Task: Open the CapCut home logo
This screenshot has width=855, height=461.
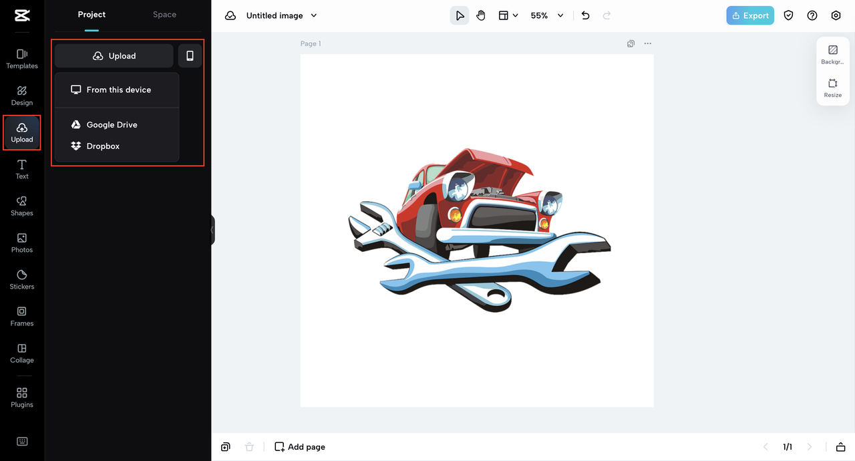Action: (x=21, y=16)
